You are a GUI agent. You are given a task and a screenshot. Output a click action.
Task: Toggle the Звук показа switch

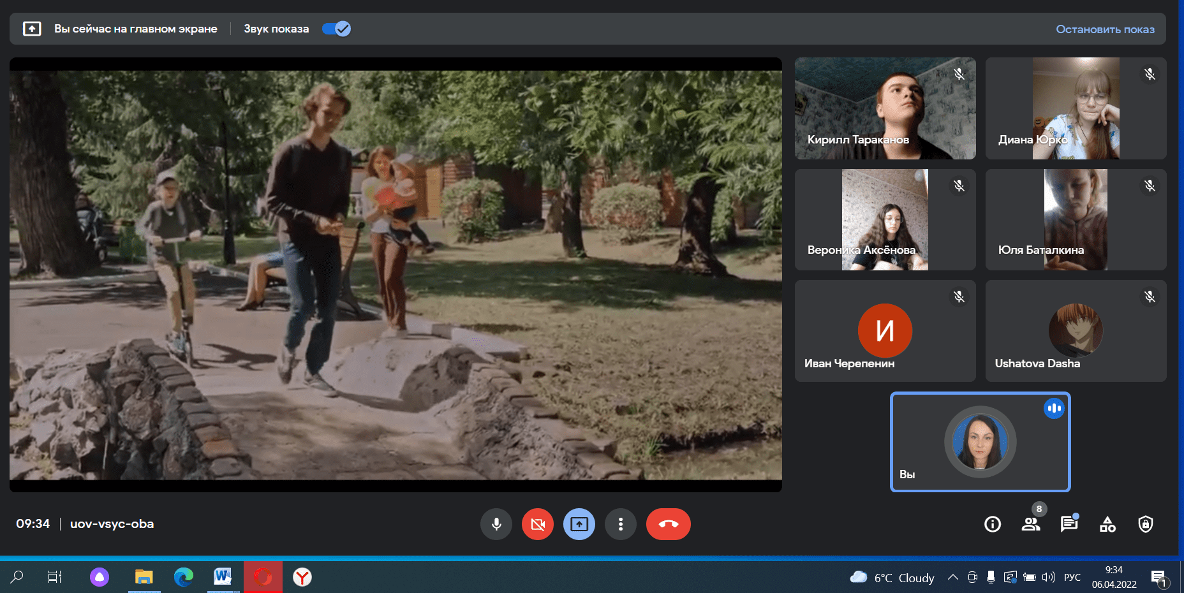(336, 29)
